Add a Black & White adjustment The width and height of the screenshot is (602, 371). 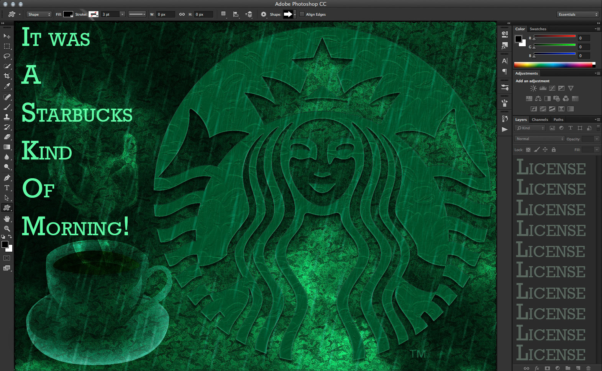point(548,99)
